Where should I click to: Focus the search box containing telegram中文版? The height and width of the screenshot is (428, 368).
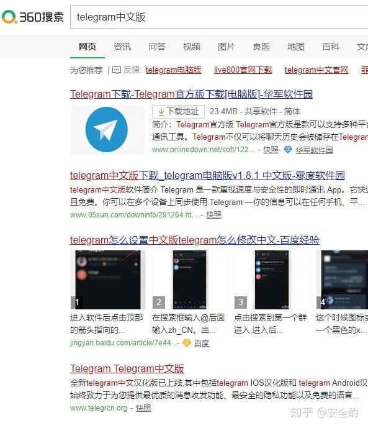pyautogui.click(x=219, y=17)
